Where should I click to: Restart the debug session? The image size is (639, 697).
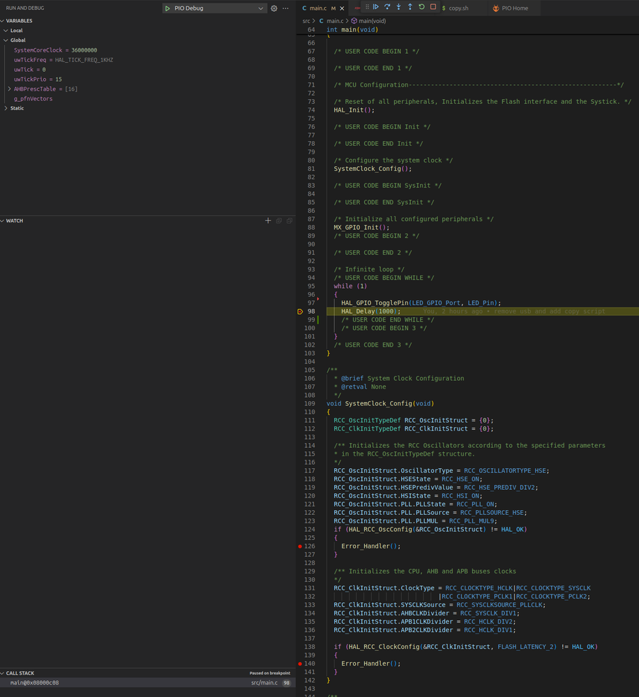(421, 7)
